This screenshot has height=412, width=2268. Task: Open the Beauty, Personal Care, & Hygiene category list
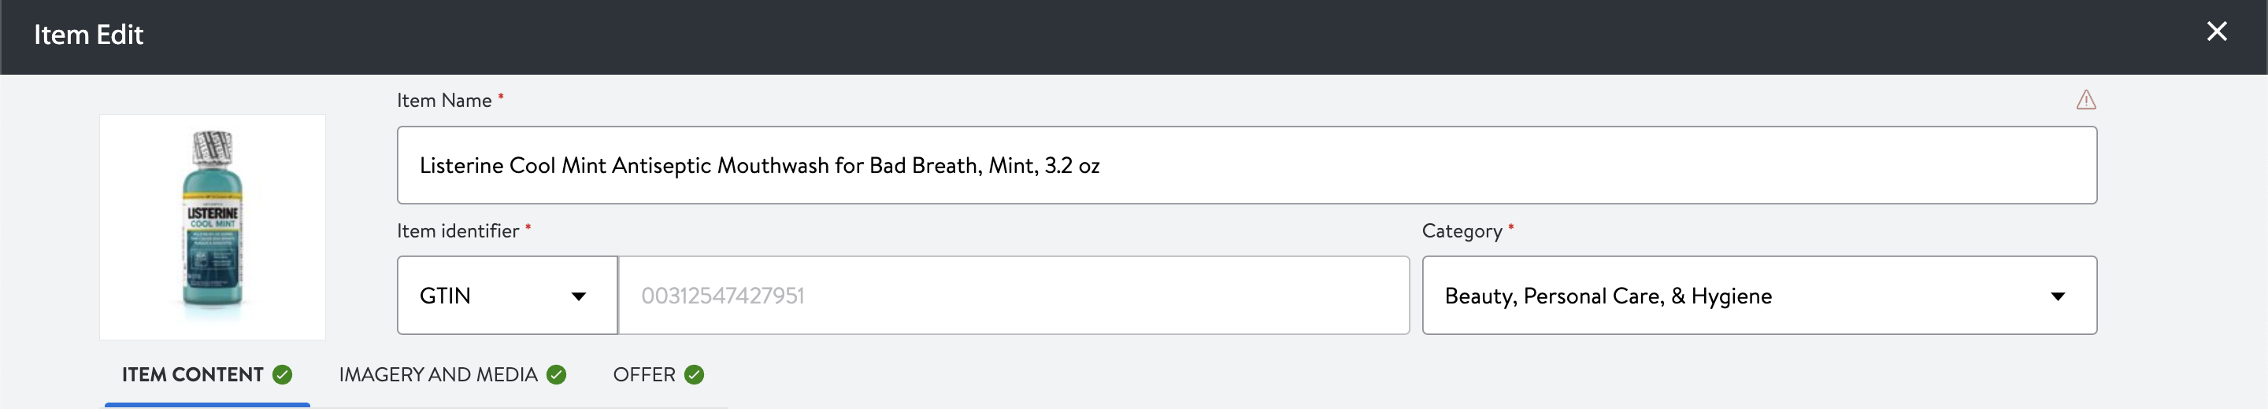click(x=1759, y=295)
